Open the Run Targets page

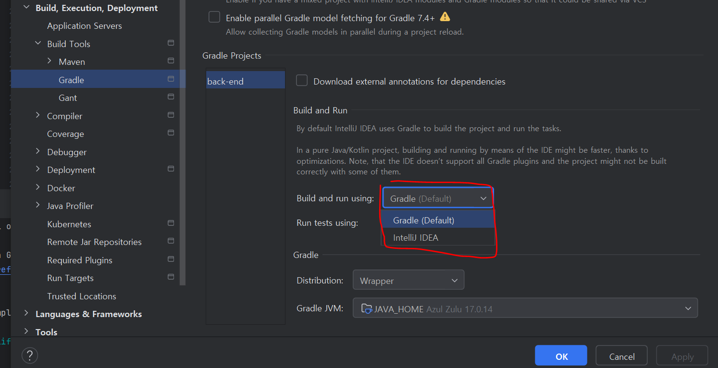70,278
